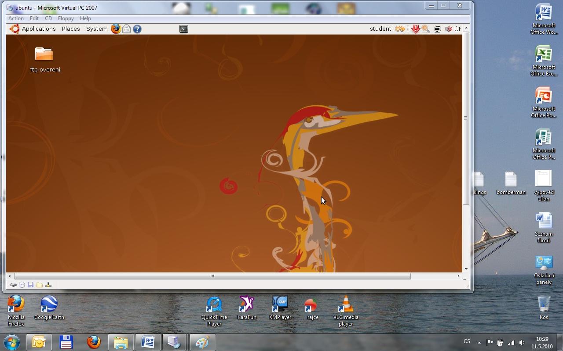This screenshot has width=563, height=351.
Task: Switch to Paint in the Windows taskbar
Action: pos(202,342)
